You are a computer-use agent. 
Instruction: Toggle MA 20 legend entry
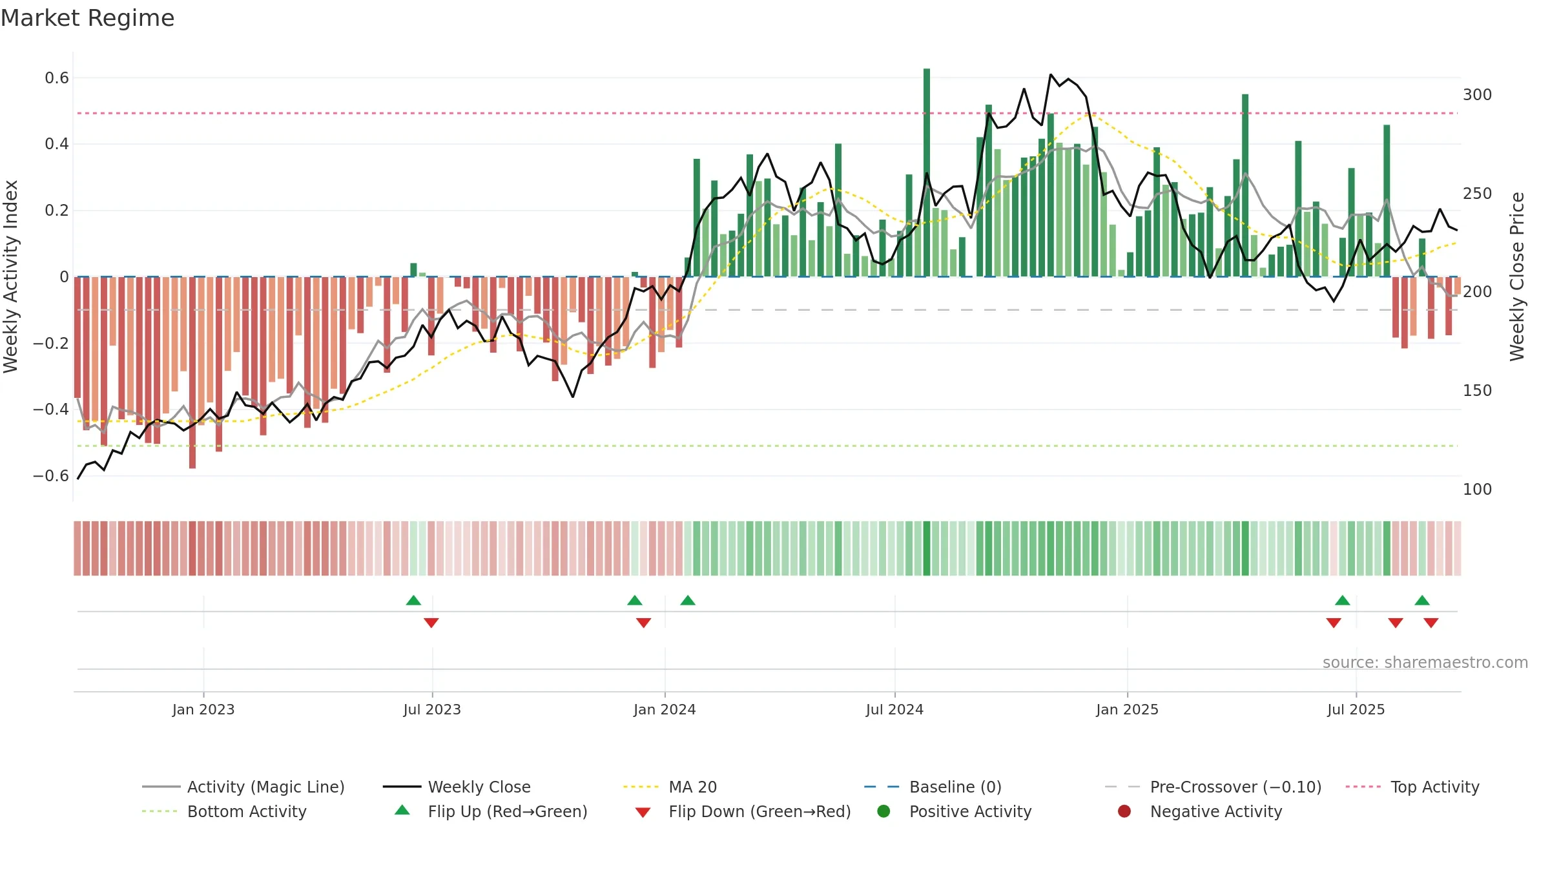pos(670,787)
